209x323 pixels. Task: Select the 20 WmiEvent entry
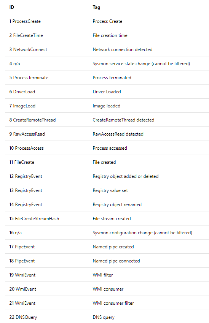22,289
